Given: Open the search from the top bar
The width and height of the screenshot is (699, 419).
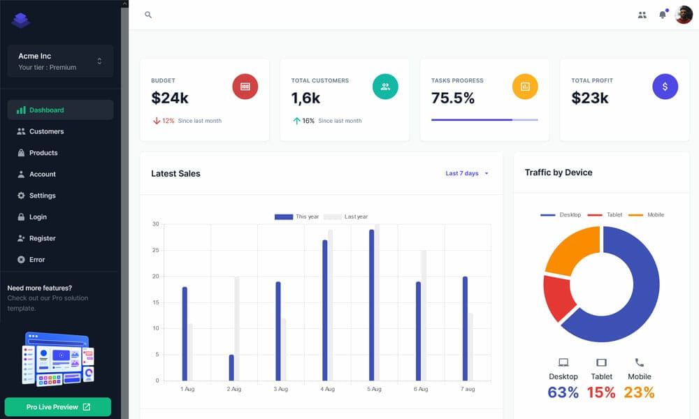Looking at the screenshot, I should tap(147, 14).
